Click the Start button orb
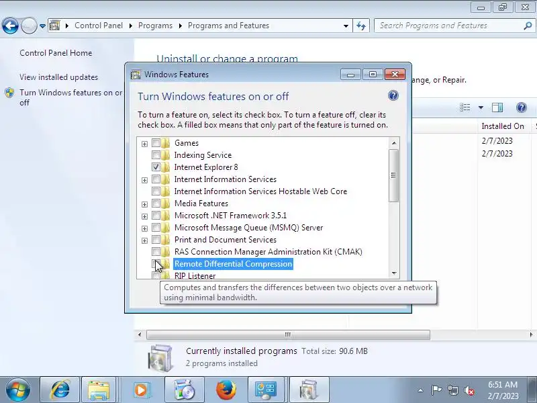This screenshot has width=537, height=403. coord(18,390)
